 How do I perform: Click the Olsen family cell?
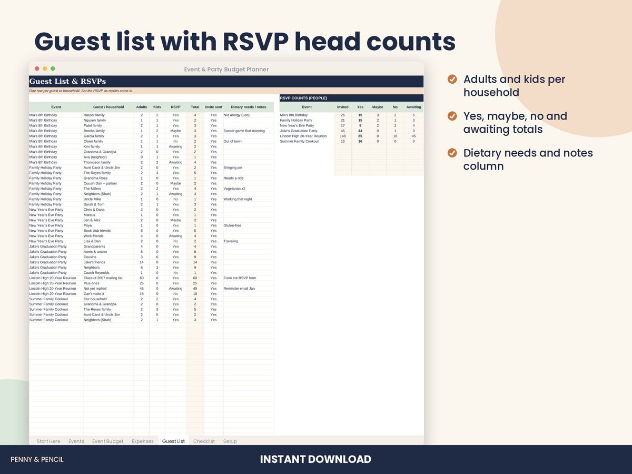pyautogui.click(x=108, y=141)
